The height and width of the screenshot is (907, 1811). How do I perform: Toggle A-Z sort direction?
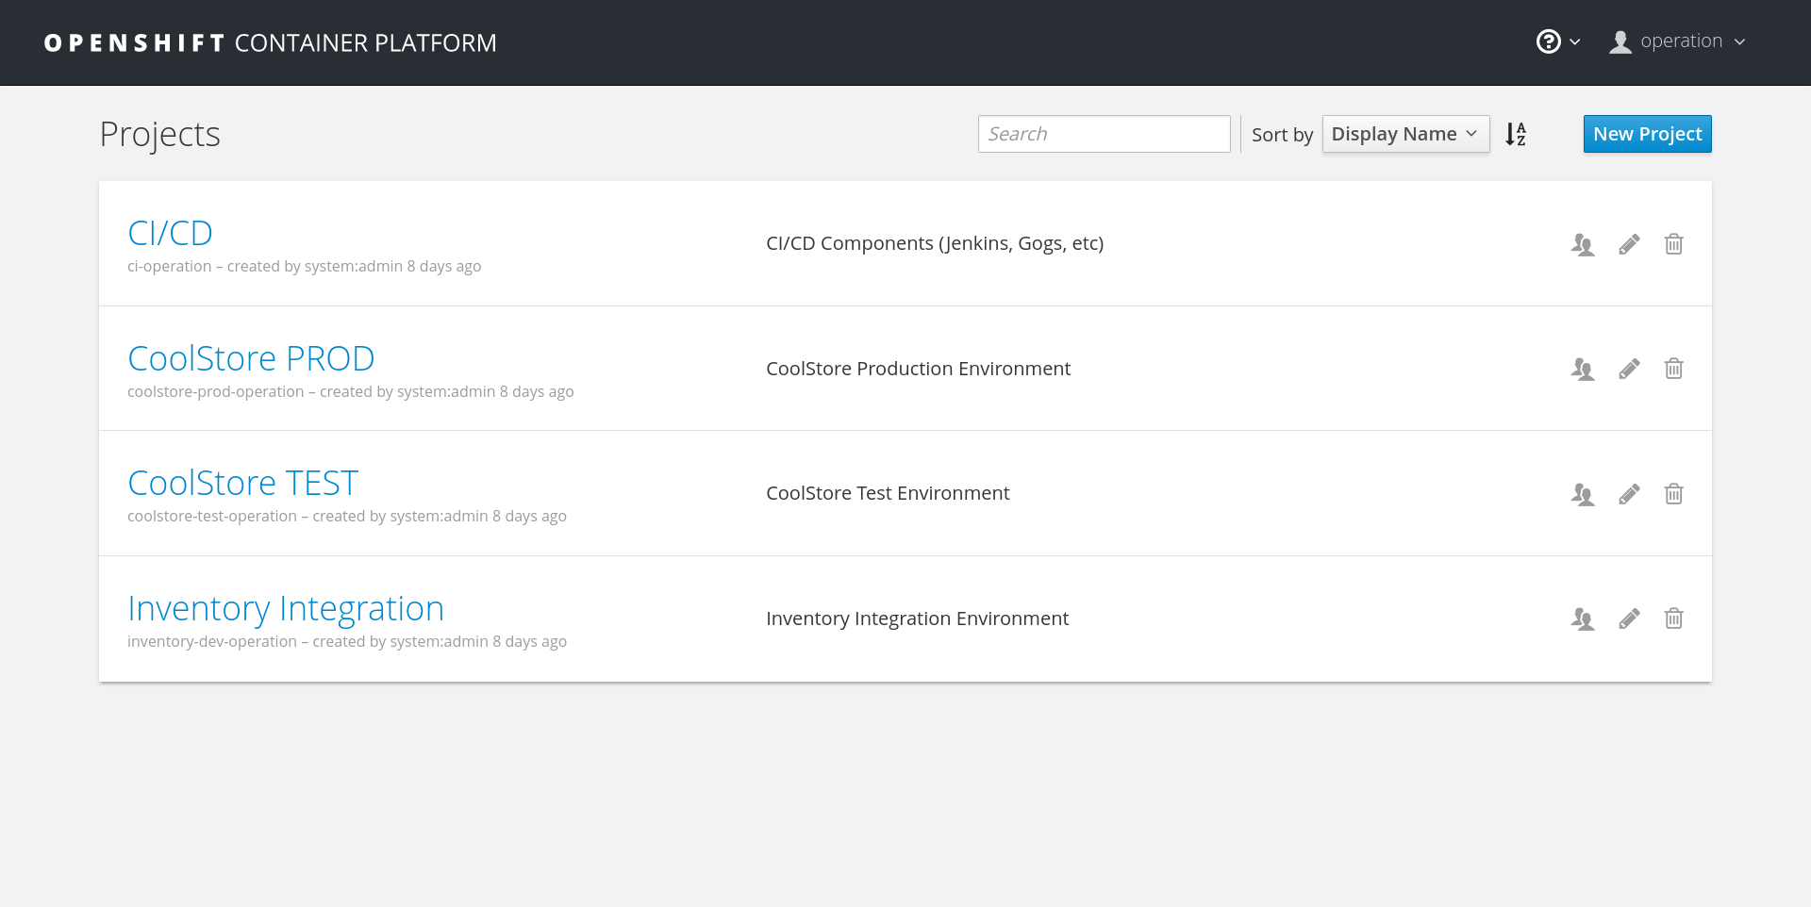(x=1516, y=134)
